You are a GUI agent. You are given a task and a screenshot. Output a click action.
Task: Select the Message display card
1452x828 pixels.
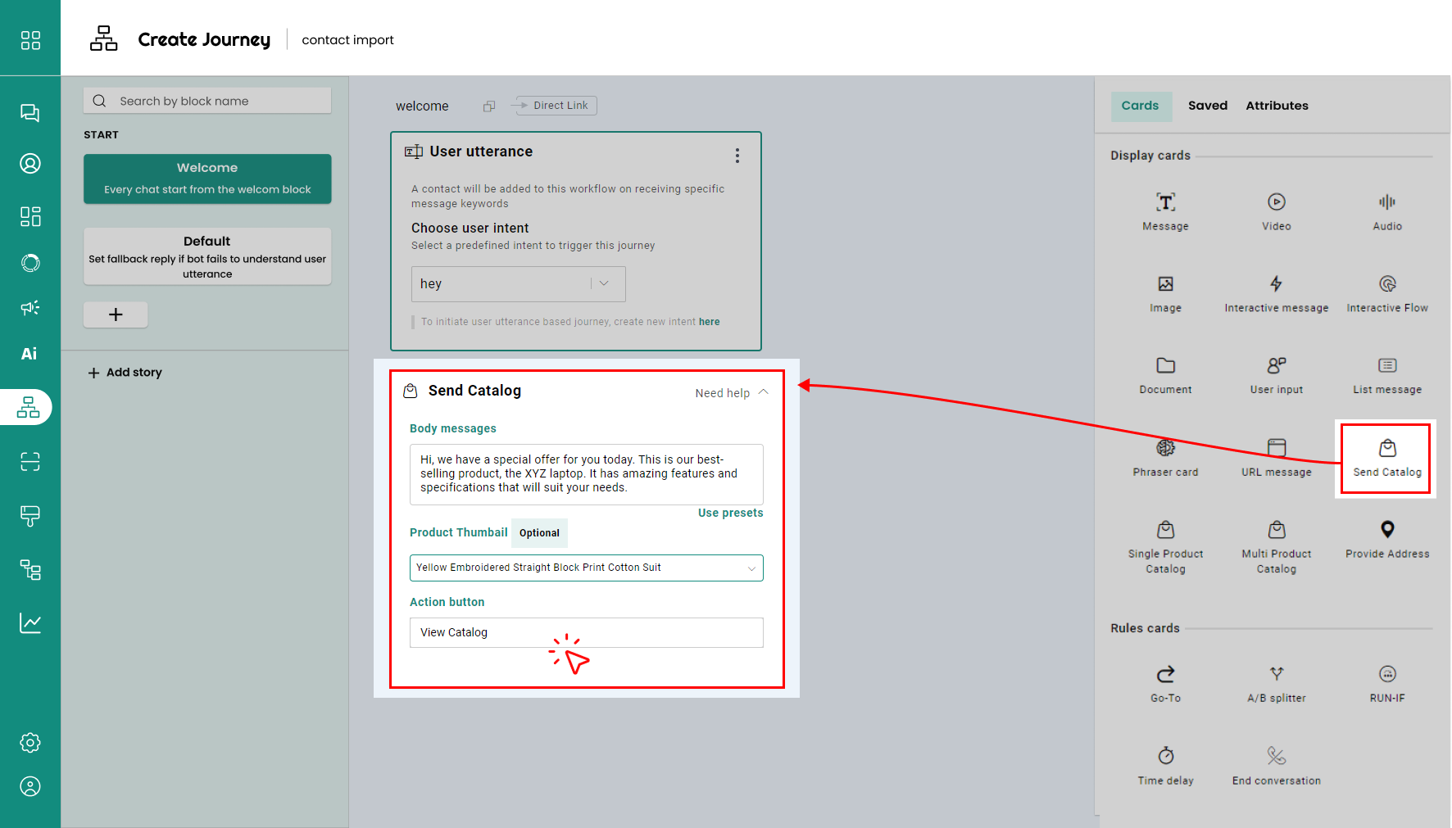coord(1164,211)
